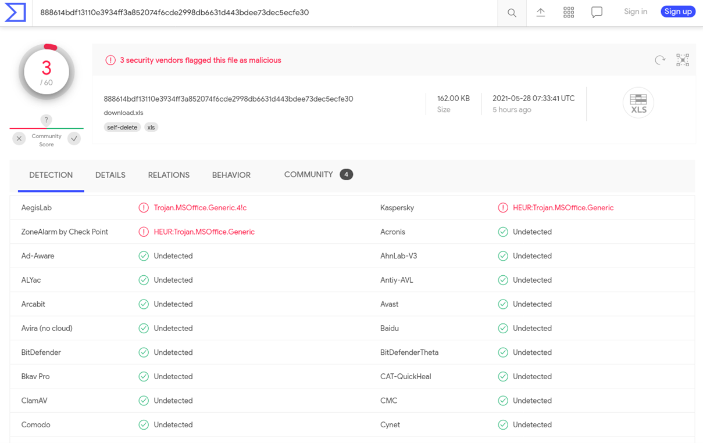Image resolution: width=703 pixels, height=443 pixels.
Task: Click the reanalyze refresh icon
Action: (660, 60)
